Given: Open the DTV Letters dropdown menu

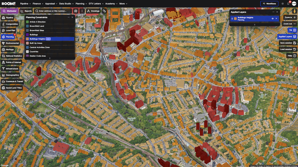Looking at the screenshot, I should tap(96, 4).
